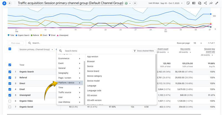Screen dimensions: 222x115
Task: Uncheck the Organic Search row checkbox
Action: [x=10, y=72]
